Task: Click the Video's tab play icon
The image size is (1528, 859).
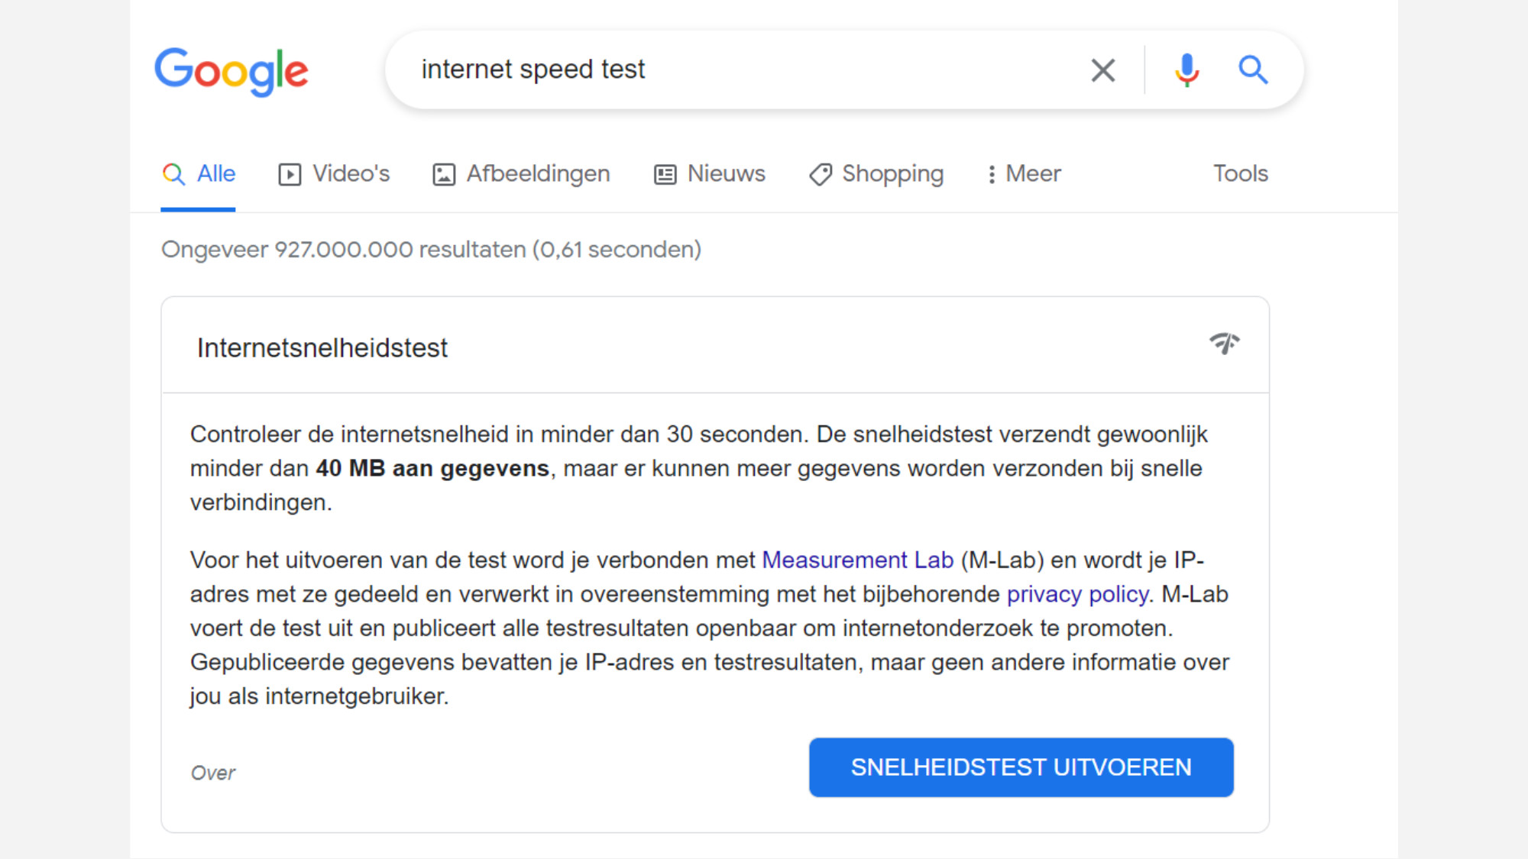Action: (290, 175)
